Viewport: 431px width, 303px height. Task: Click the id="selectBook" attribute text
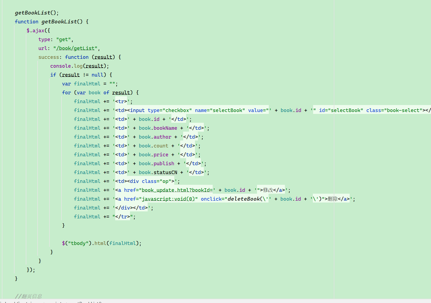tap(341, 110)
